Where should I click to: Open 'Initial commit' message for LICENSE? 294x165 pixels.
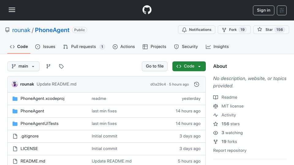pos(104,149)
